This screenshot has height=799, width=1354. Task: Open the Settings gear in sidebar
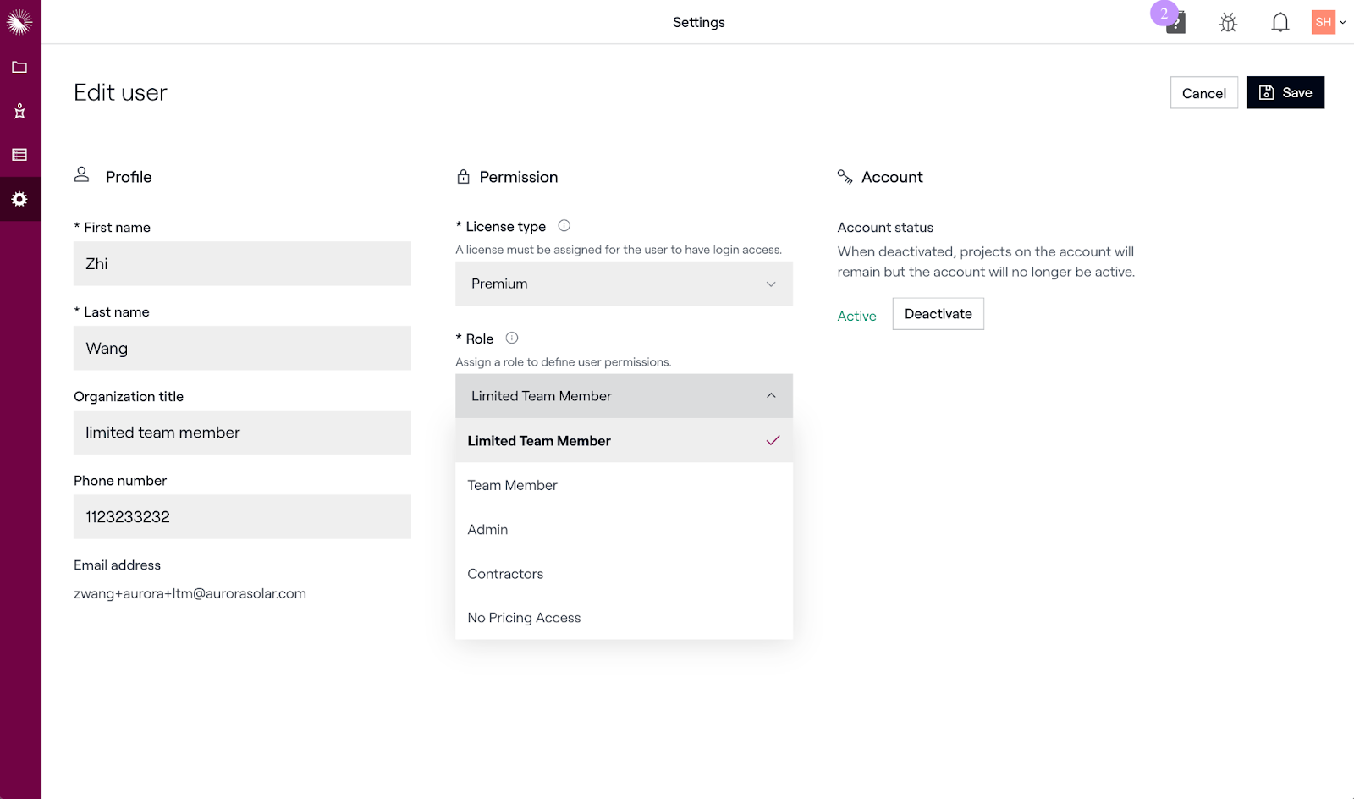tap(19, 199)
